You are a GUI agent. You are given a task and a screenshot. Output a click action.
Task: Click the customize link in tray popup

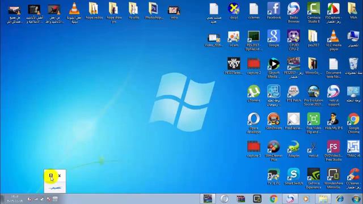[54, 188]
